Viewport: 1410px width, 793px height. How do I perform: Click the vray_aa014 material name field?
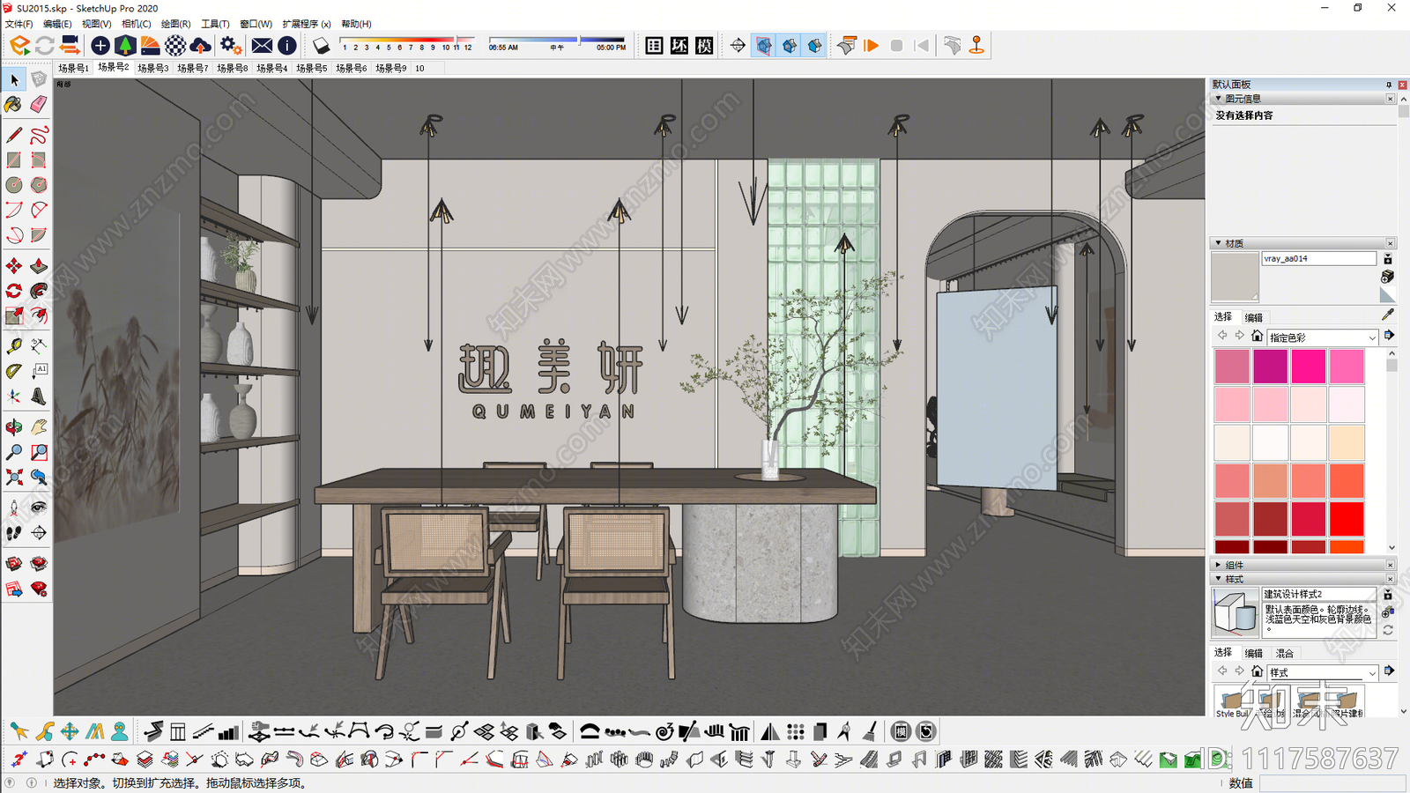coord(1319,259)
